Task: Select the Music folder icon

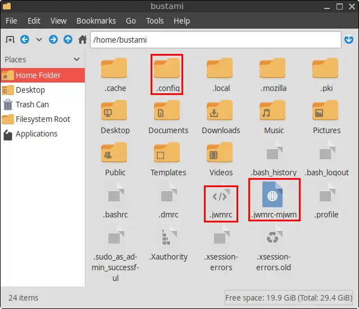Action: tap(272, 110)
